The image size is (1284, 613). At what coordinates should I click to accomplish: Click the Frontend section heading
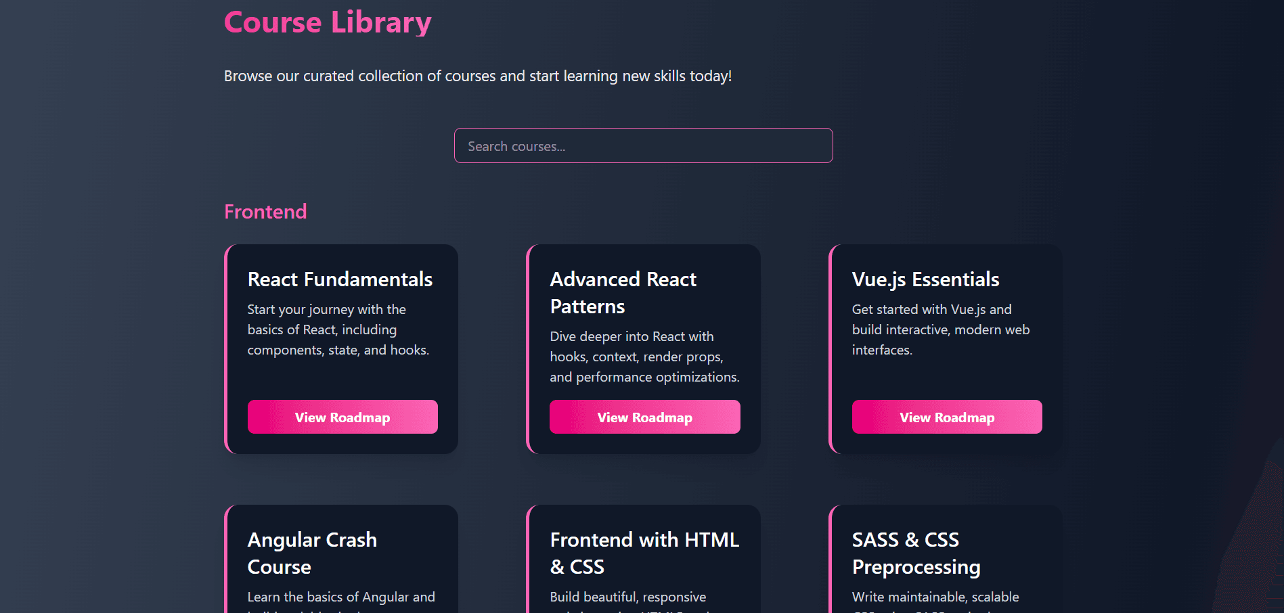[x=265, y=212]
